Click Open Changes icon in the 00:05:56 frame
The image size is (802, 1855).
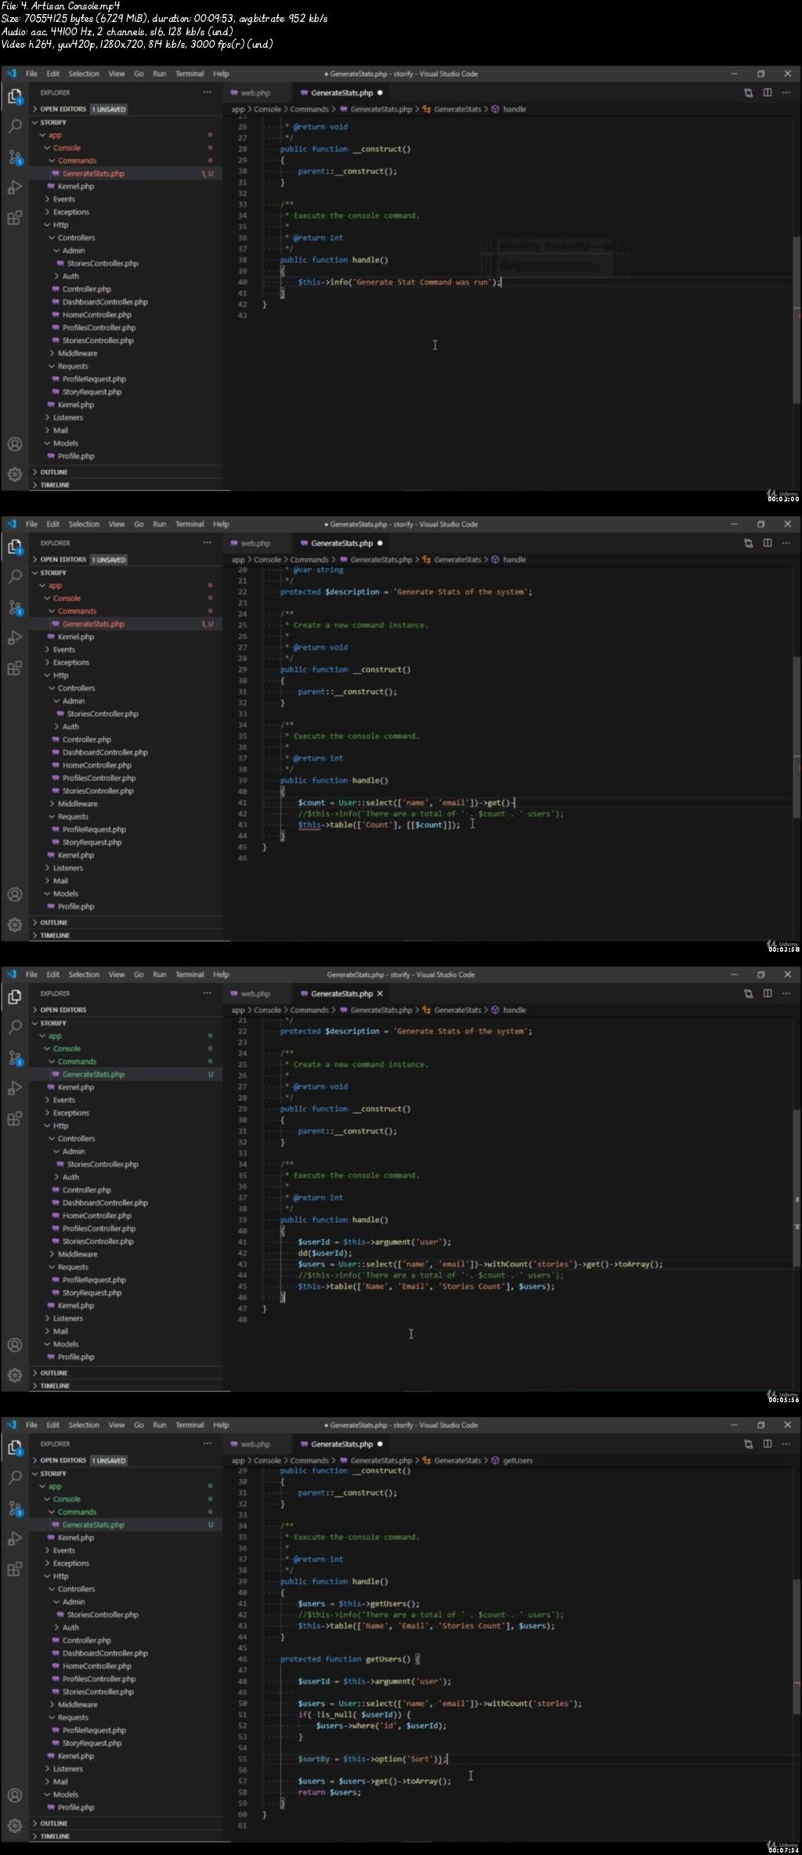pos(748,993)
